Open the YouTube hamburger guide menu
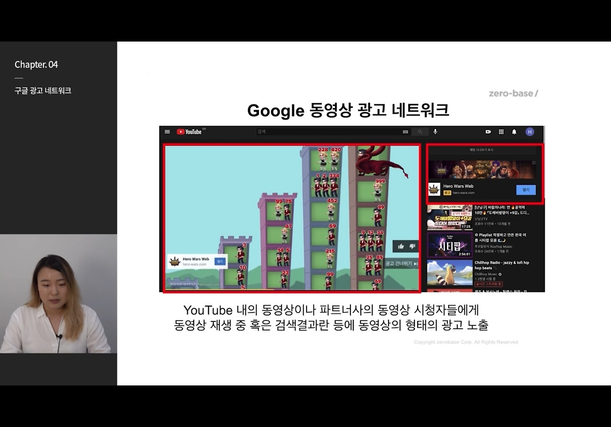 [167, 132]
